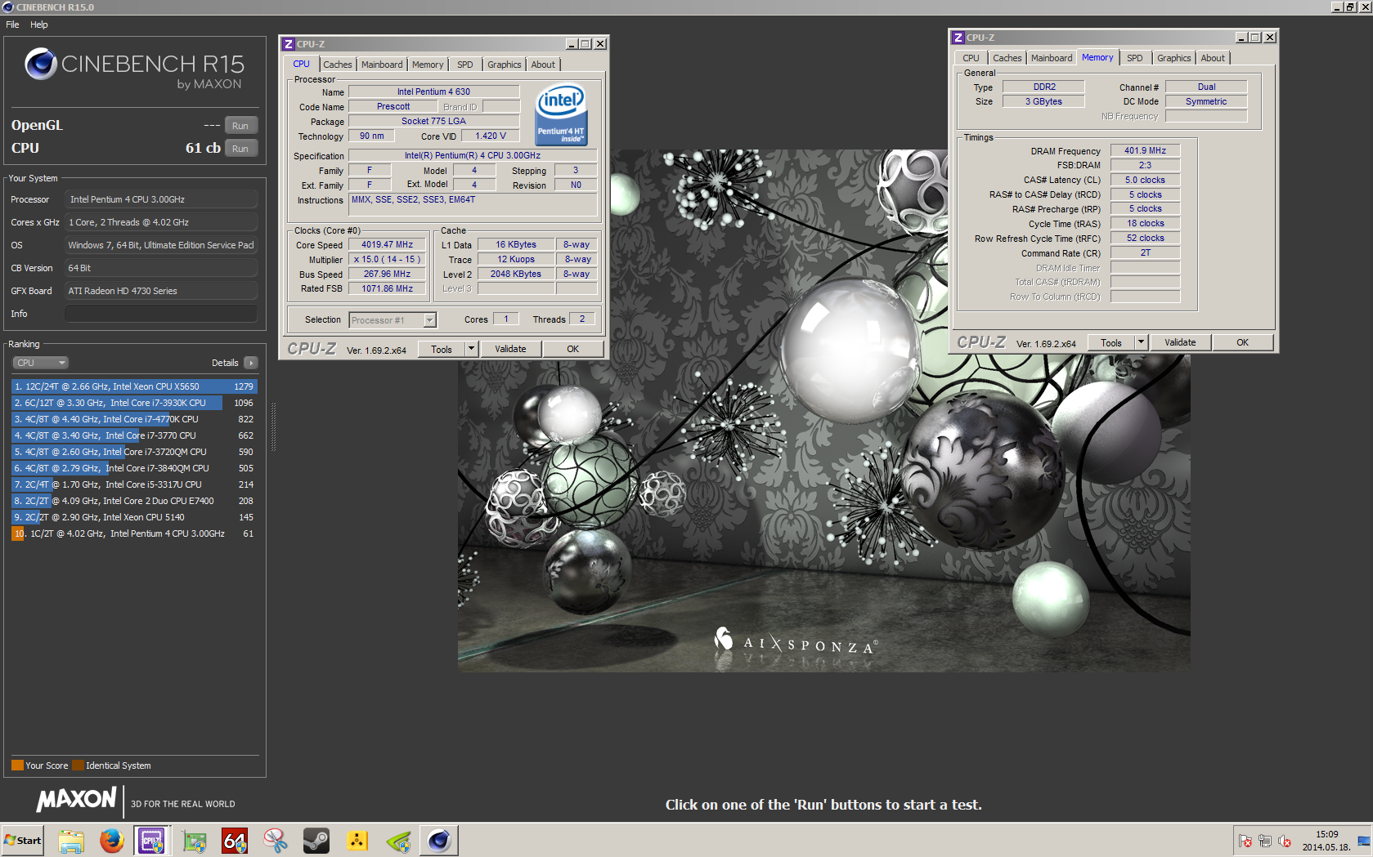Click OK in left CPU-Z window
This screenshot has height=857, width=1373.
coord(572,349)
